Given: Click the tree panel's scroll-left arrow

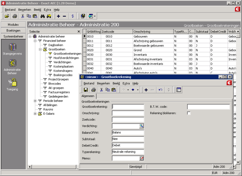Looking at the screenshot, I should point(30,167).
